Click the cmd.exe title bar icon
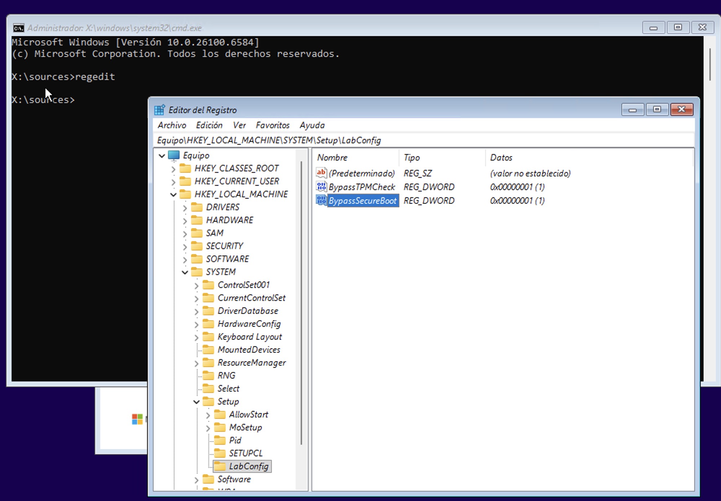This screenshot has height=501, width=721. pyautogui.click(x=18, y=28)
